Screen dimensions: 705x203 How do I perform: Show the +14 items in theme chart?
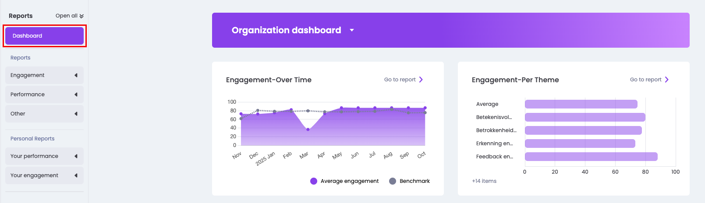484,181
